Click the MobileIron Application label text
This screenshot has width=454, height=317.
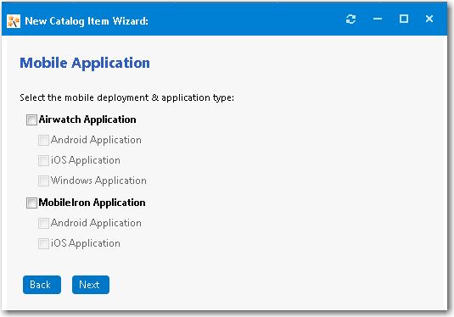92,203
